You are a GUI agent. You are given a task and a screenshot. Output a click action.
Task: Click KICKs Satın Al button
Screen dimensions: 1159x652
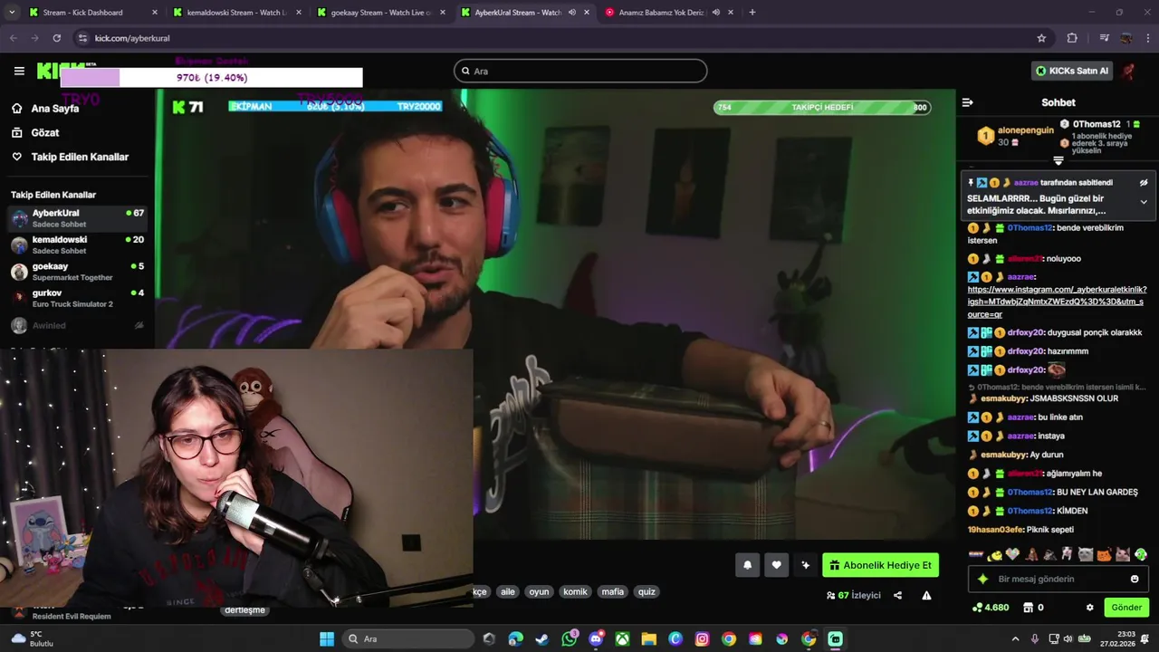click(1073, 71)
